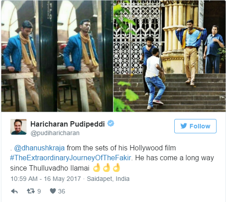Screen dimensions: 226x202
Task: Click the reply arrow icon
Action: (x=14, y=191)
